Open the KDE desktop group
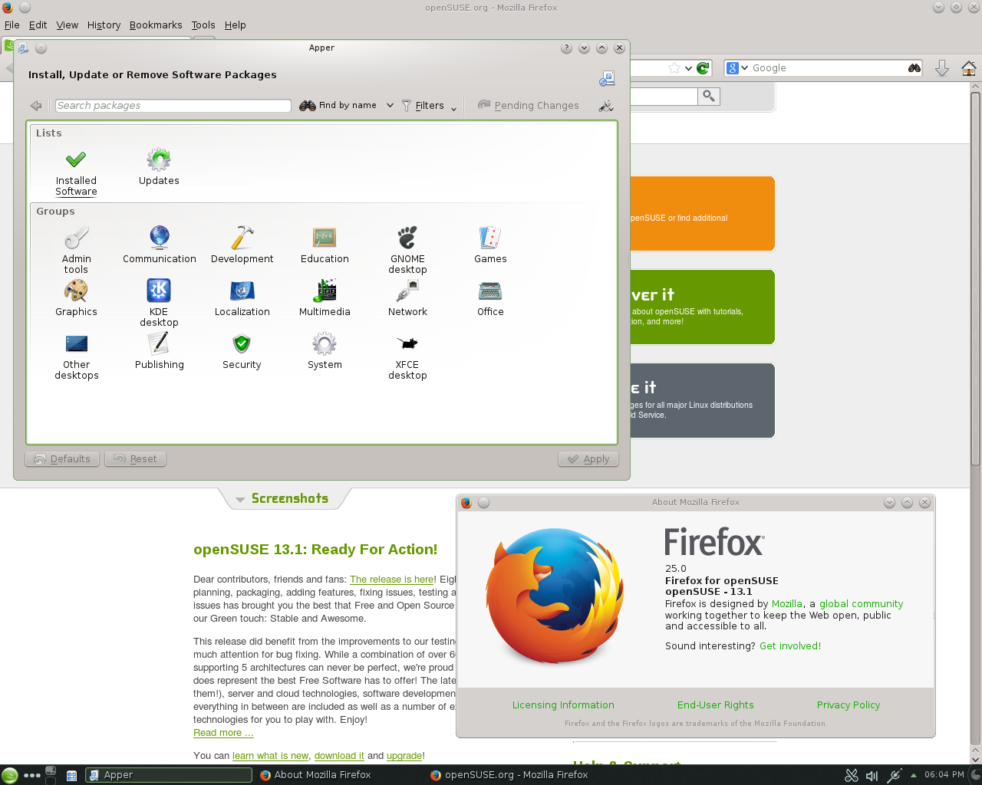 (x=159, y=303)
